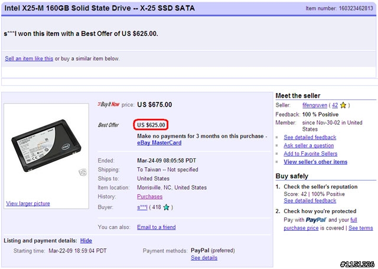Click starting time Mar-22-09 18:59:04 PDT

[x=77, y=251]
